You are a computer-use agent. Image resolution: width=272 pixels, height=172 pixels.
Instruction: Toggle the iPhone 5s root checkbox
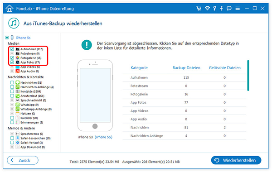[7, 38]
